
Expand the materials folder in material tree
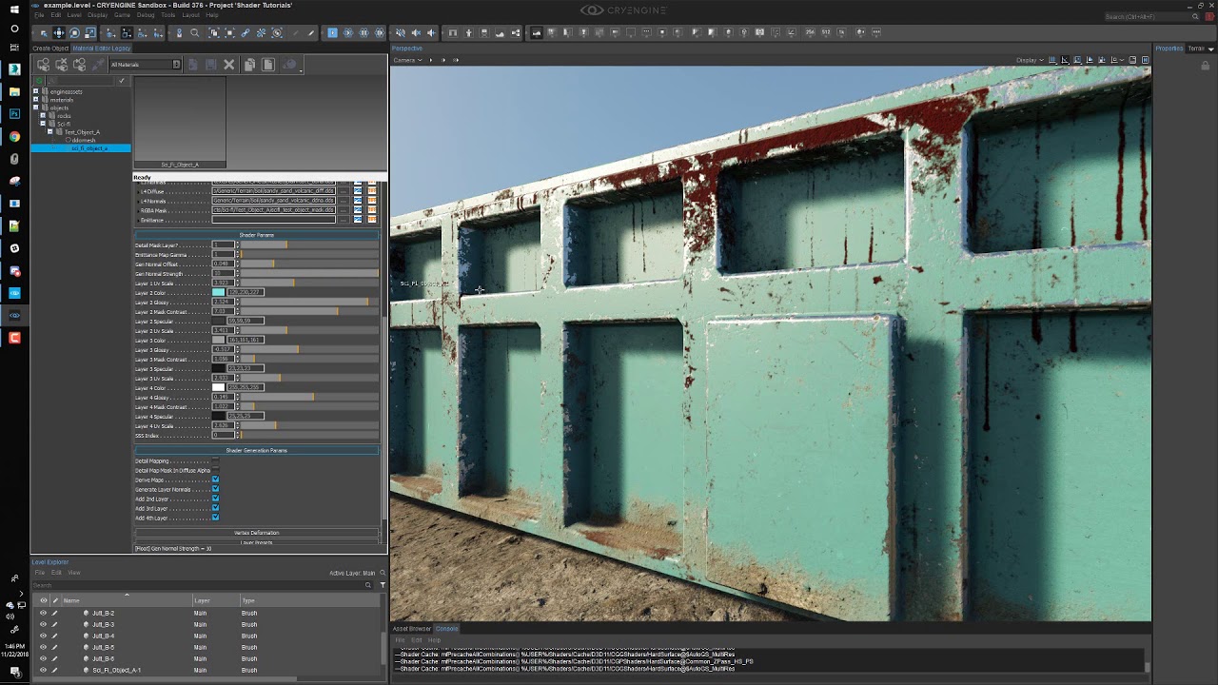[35, 100]
